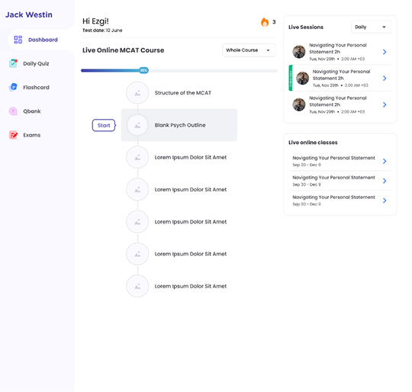Screen dimensions: 412x392
Task: Select the Structure of the MCAT lesson
Action: (183, 93)
